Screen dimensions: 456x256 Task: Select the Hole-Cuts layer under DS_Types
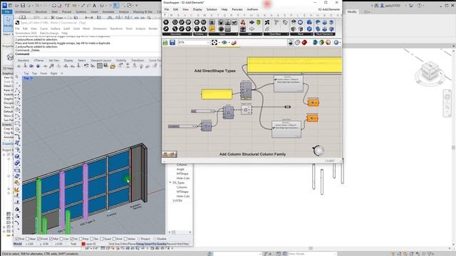(183, 196)
